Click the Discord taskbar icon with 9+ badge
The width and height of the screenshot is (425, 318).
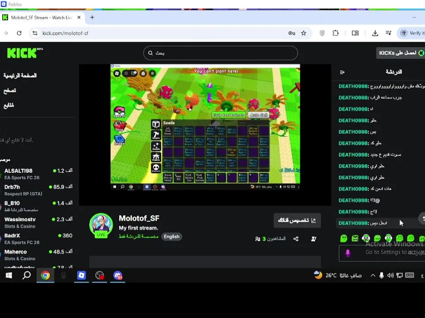(x=118, y=276)
